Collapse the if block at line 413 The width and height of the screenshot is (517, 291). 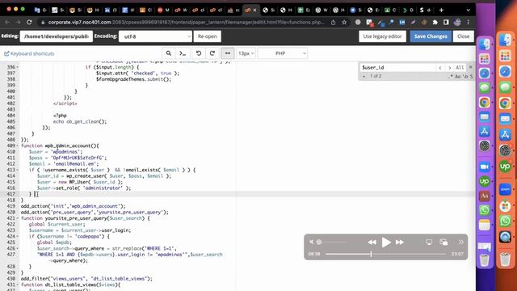(x=18, y=170)
